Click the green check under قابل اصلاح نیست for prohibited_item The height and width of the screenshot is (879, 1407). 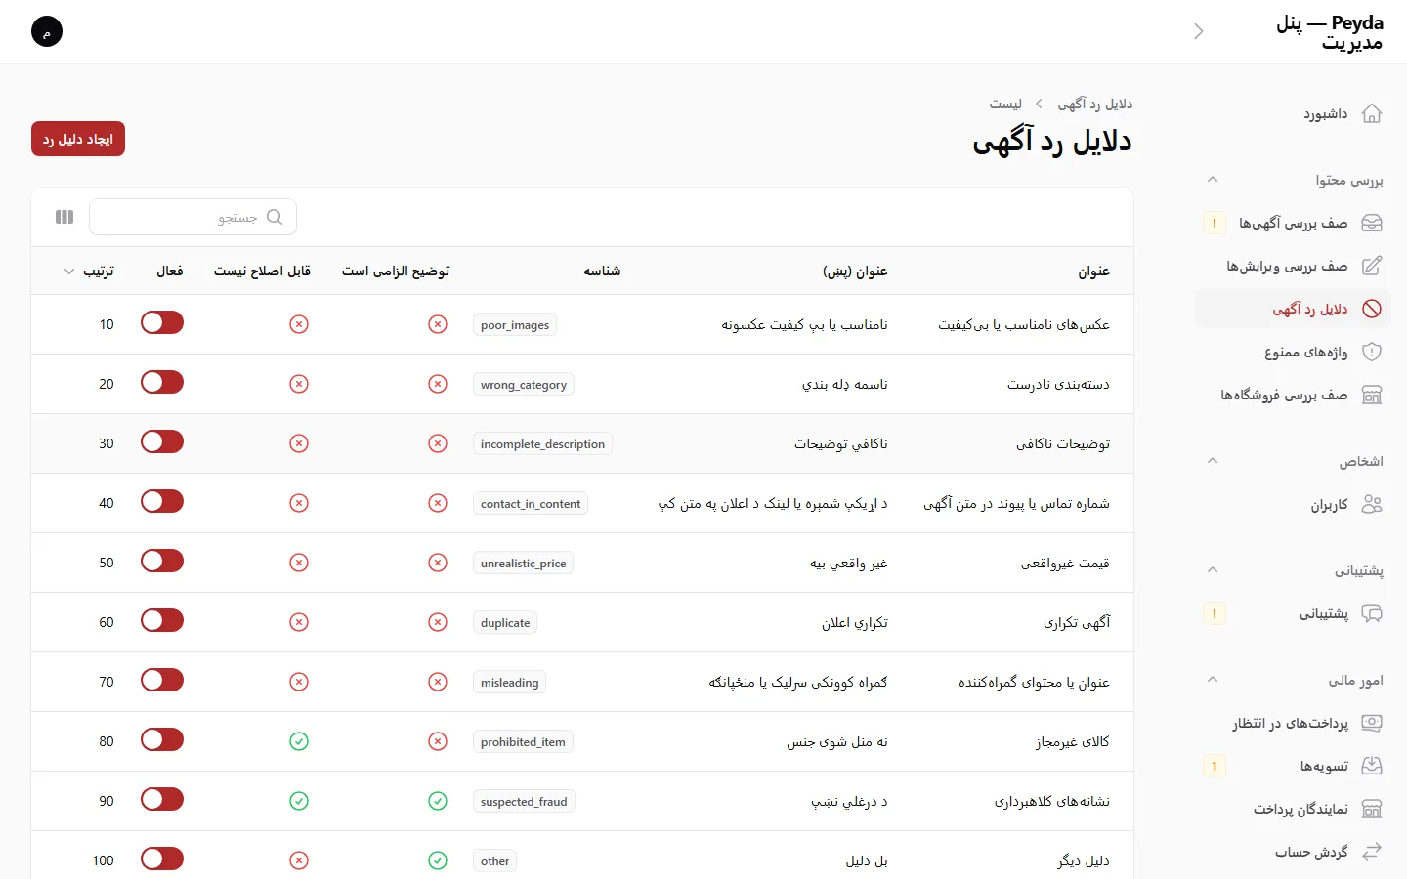299,741
